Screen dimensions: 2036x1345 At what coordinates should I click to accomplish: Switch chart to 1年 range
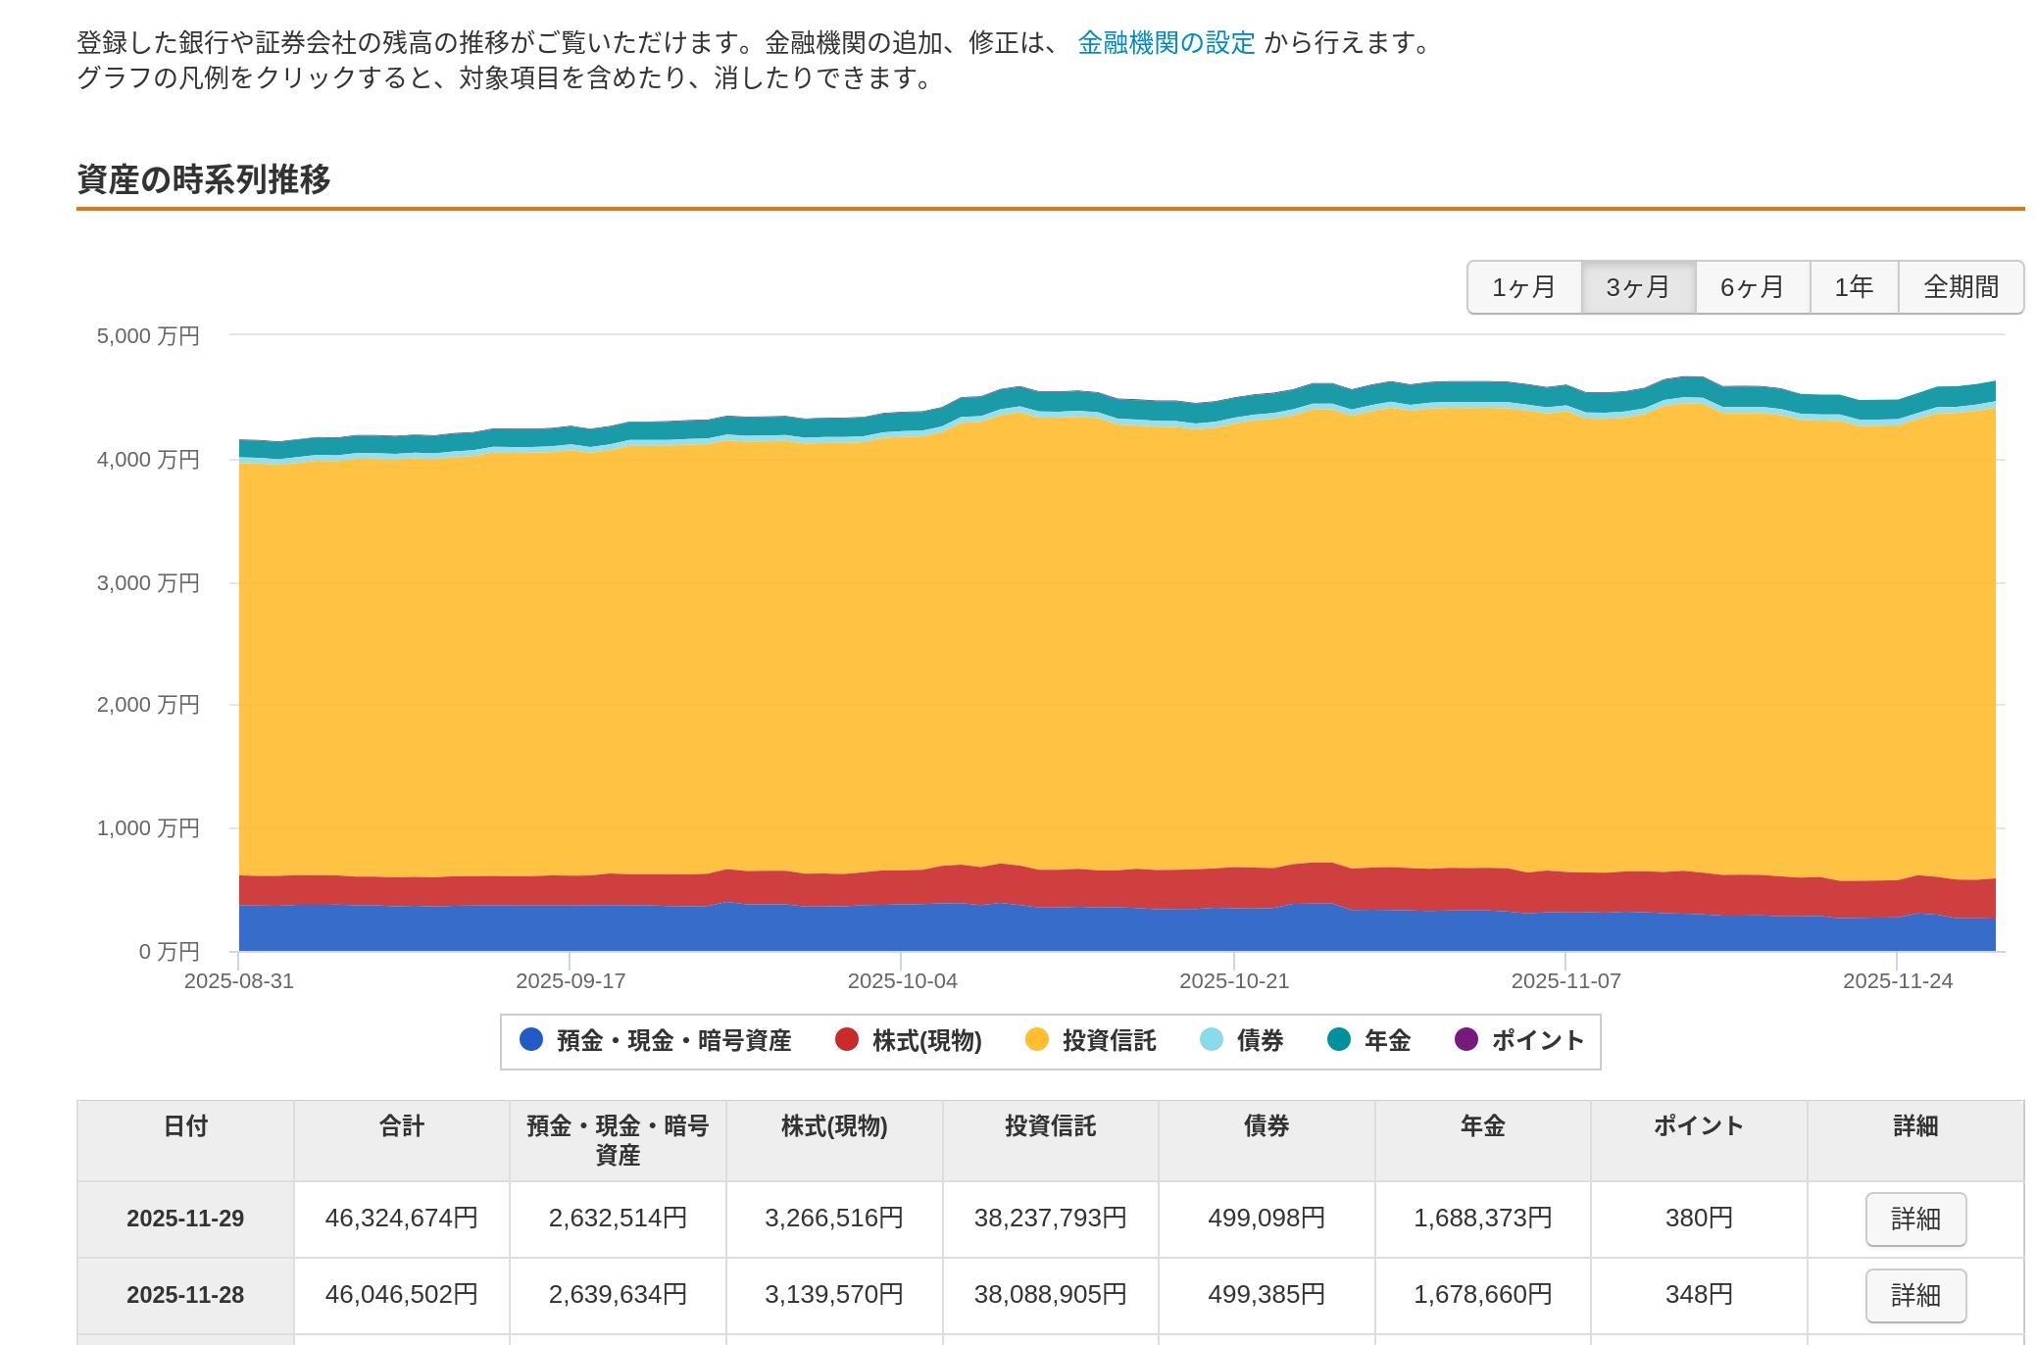[x=1854, y=287]
